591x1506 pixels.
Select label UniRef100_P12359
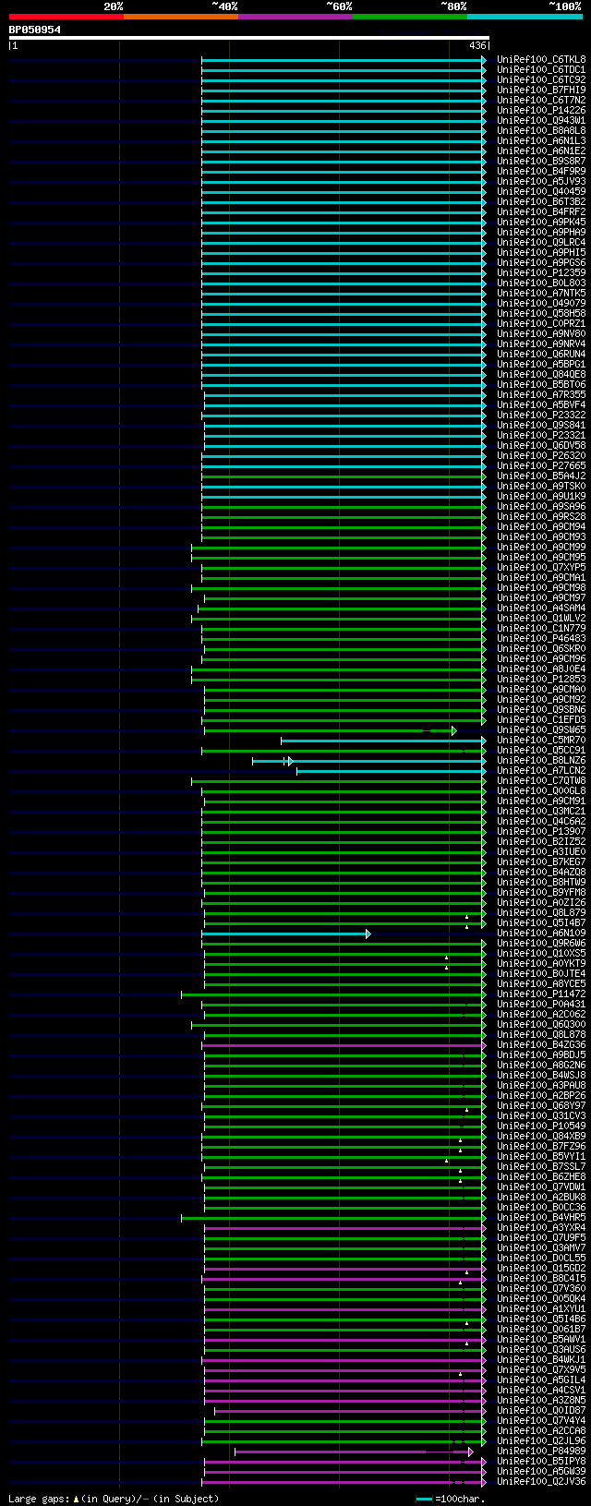click(541, 273)
